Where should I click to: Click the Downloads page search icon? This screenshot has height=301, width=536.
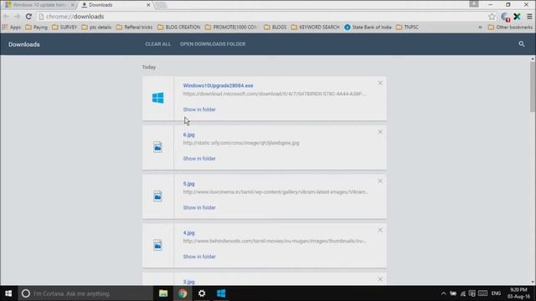(x=521, y=44)
